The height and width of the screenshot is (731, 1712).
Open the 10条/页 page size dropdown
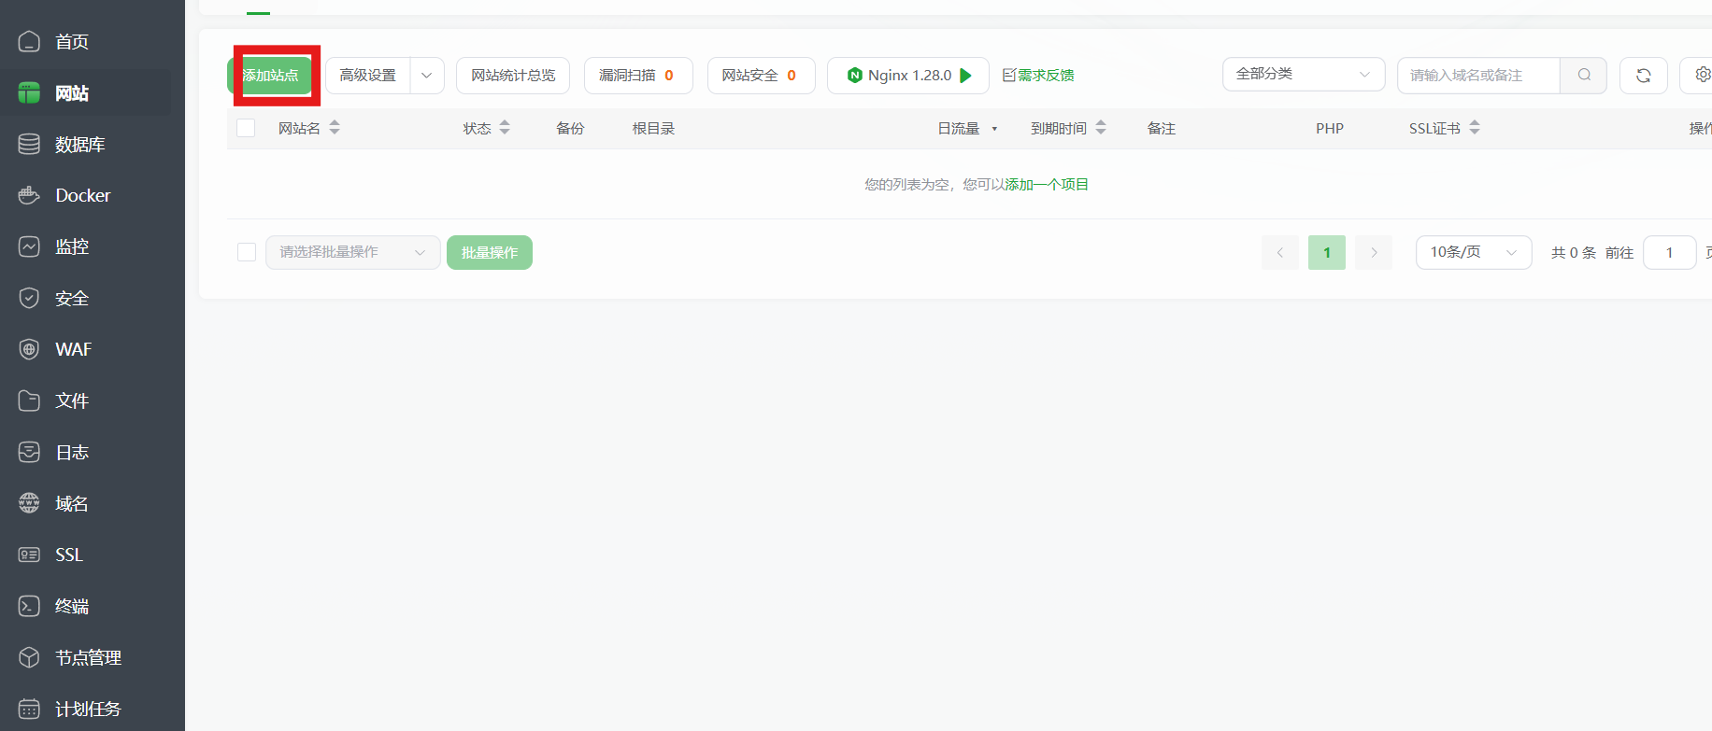click(1473, 252)
